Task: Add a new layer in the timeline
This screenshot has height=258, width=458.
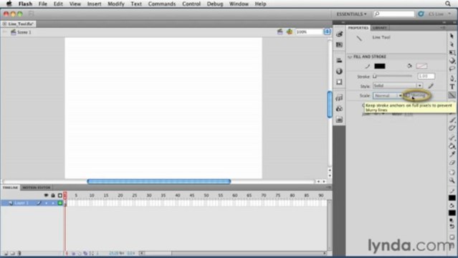Action: point(6,253)
